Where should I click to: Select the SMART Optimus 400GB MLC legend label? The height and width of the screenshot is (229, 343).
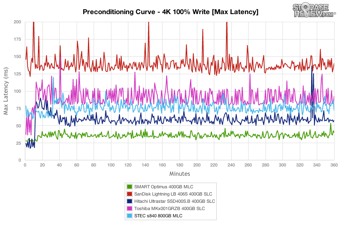[163, 187]
